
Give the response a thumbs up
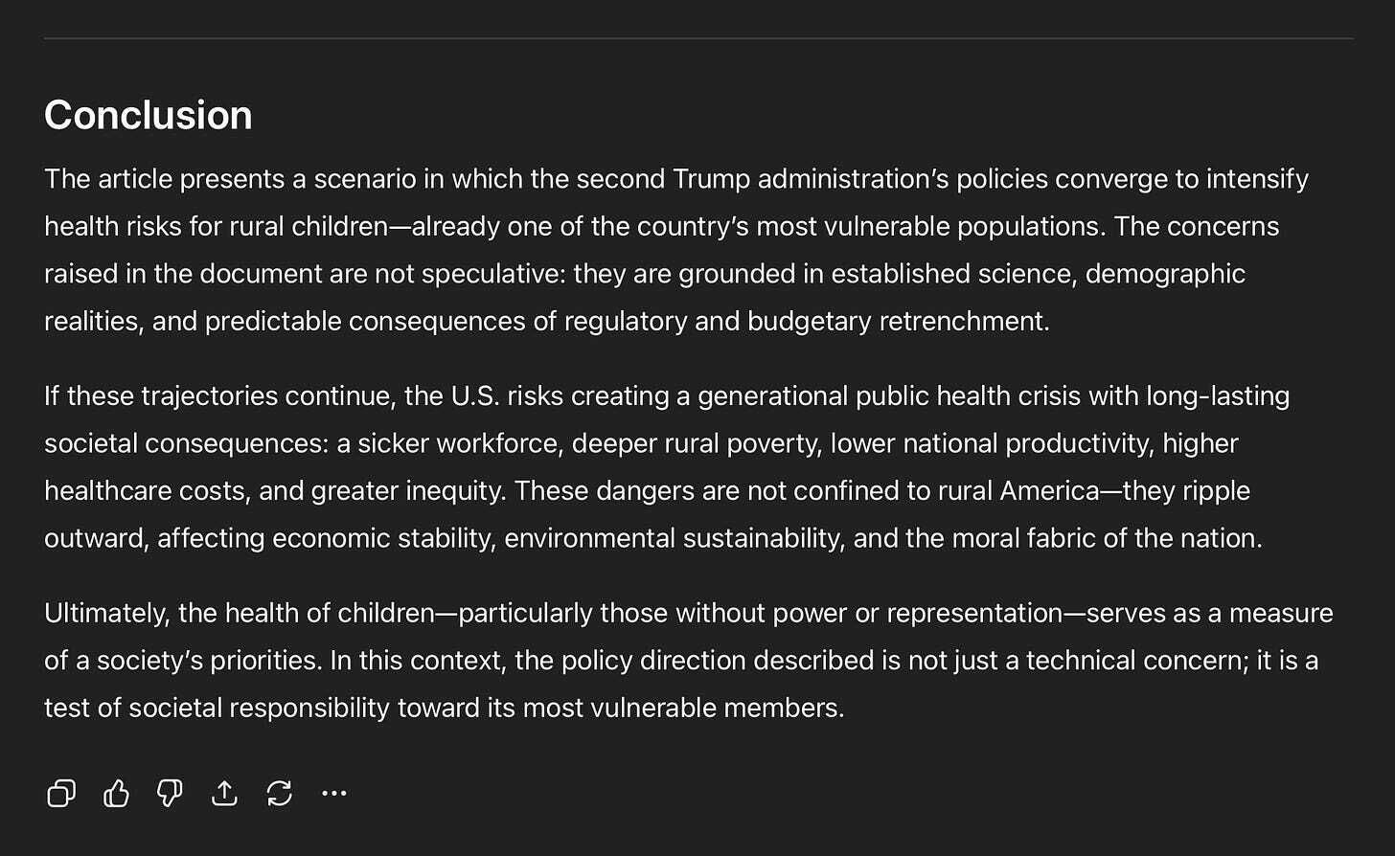point(116,793)
